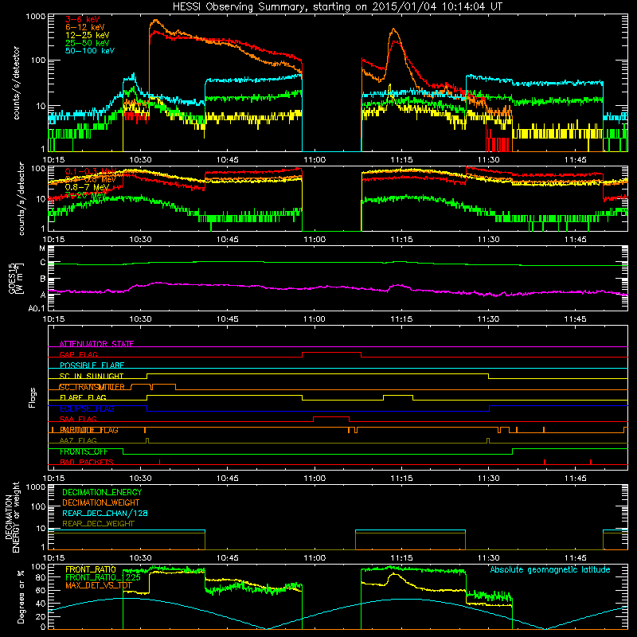Viewport: 637px width, 637px height.
Task: Click the Absolute geomagnetic latitude label
Action: 550,569
